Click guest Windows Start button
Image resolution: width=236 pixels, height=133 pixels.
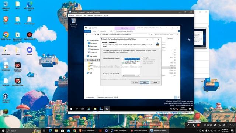click(x=71, y=109)
